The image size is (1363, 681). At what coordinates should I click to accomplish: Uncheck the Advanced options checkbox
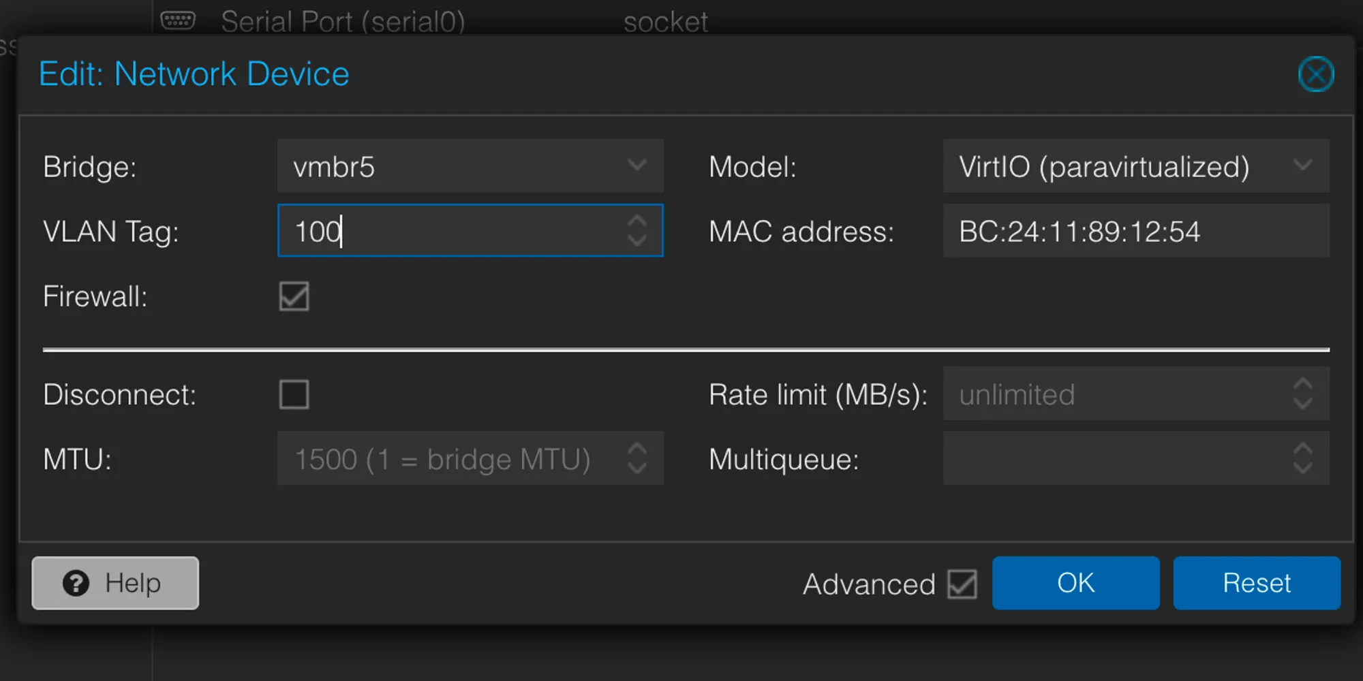(x=962, y=584)
